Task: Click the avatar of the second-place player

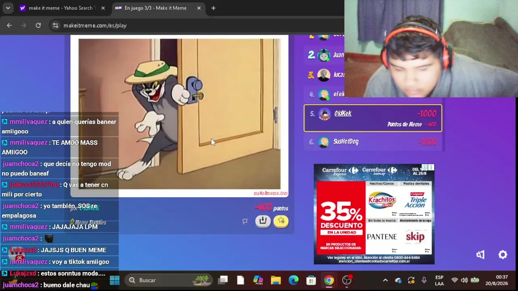Action: [x=324, y=55]
